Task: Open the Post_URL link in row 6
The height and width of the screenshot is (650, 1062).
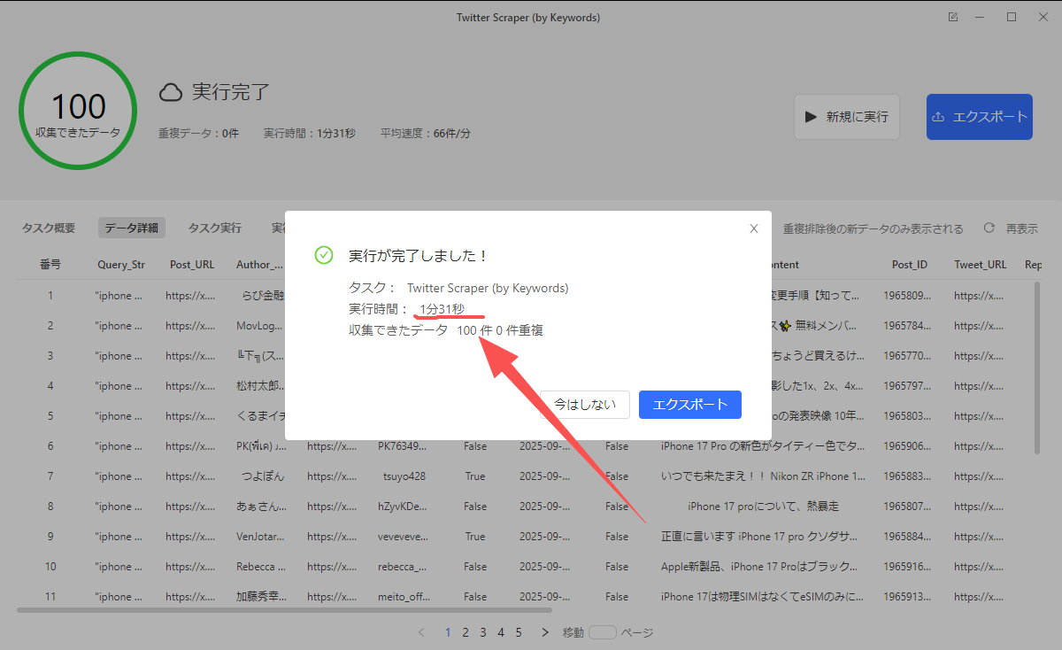Action: (192, 445)
